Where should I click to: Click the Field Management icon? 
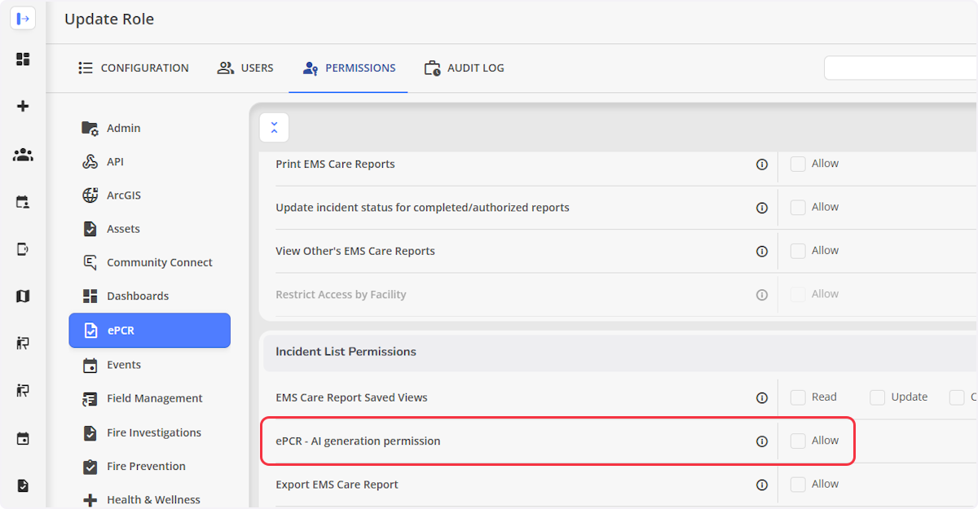click(x=90, y=398)
